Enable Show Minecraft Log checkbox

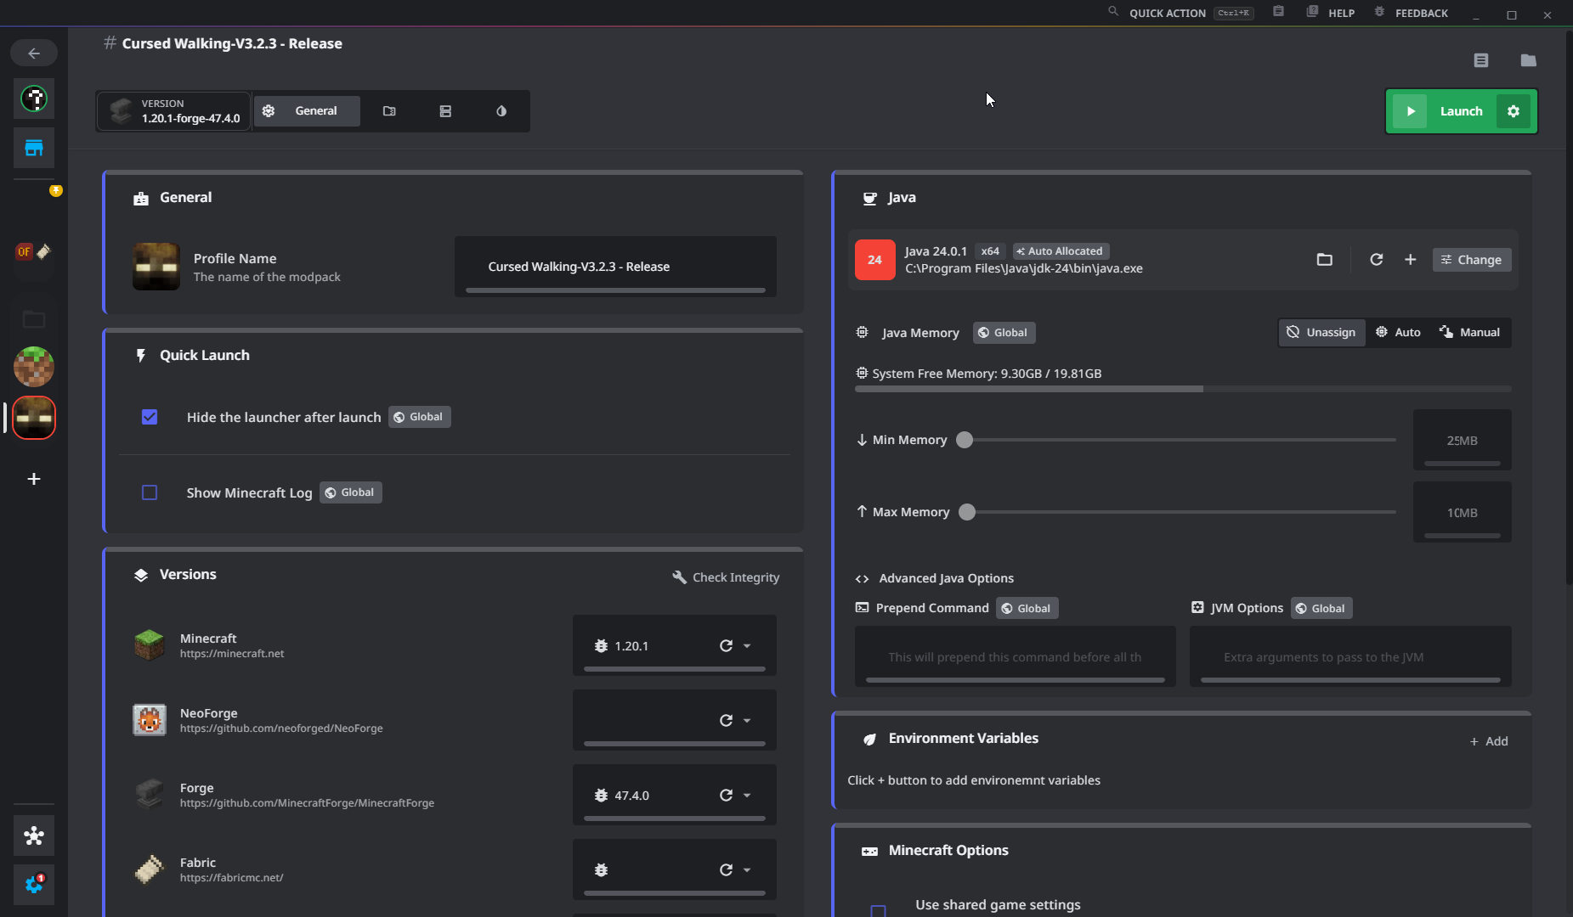pos(150,492)
